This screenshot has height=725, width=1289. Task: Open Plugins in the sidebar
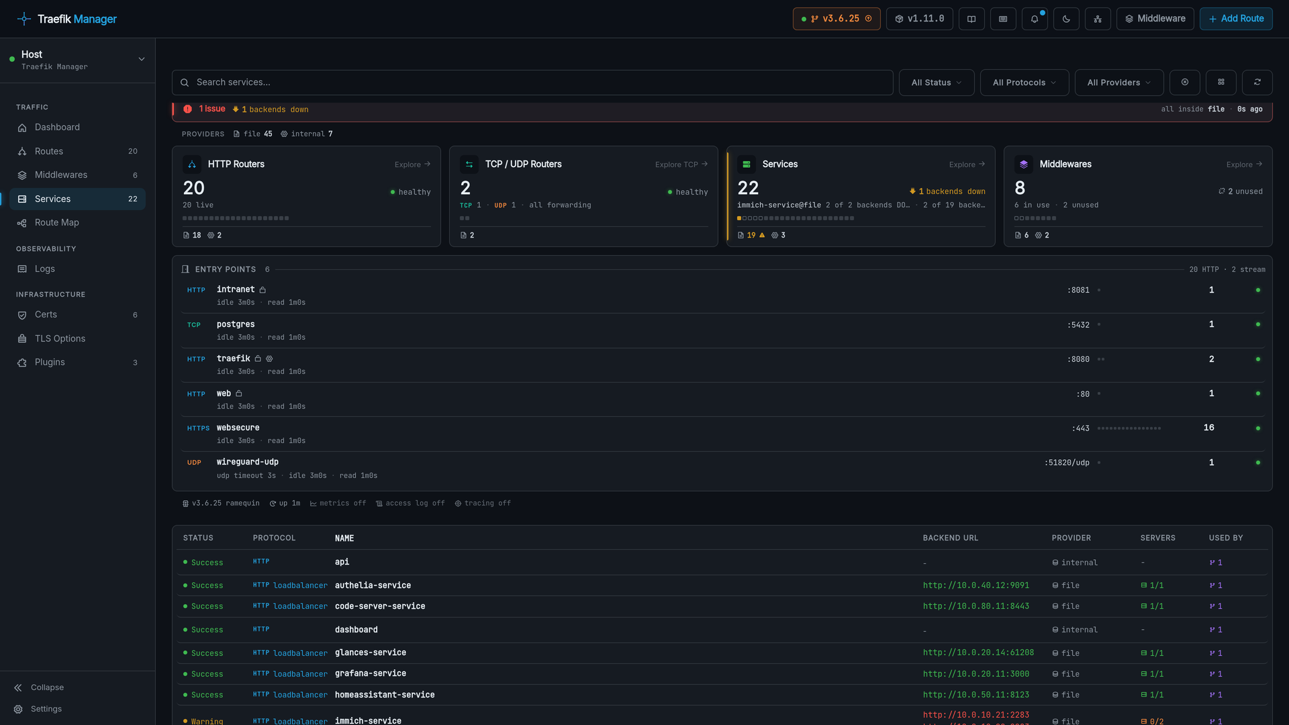(77, 362)
